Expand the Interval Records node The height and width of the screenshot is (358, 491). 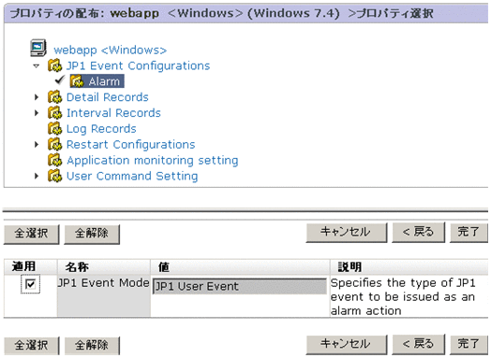tap(37, 113)
